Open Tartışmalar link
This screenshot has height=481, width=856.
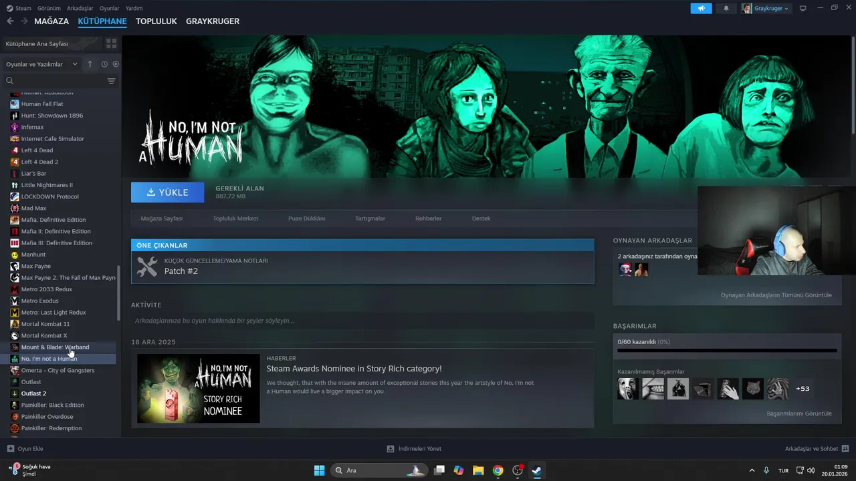click(370, 218)
